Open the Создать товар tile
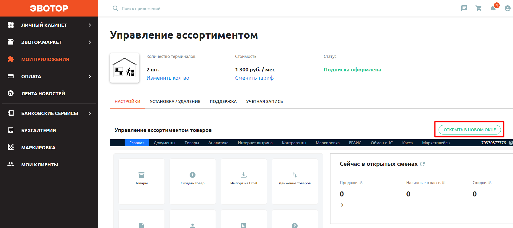 (193, 181)
